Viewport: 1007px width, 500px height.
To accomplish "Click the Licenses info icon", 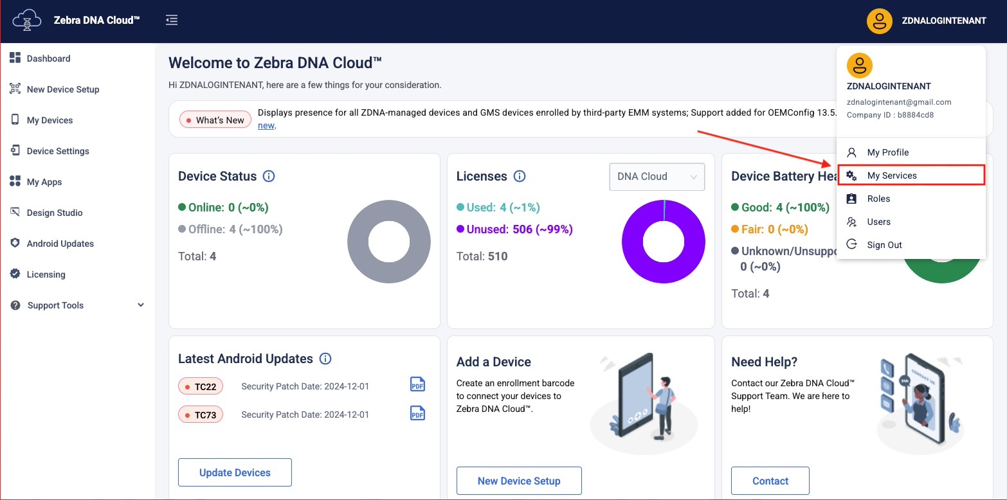I will [520, 176].
